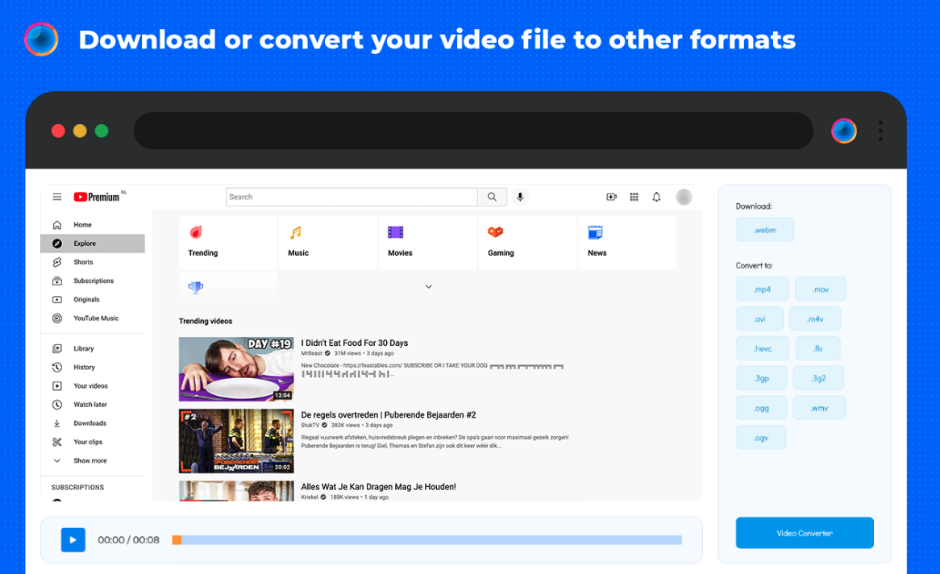The width and height of the screenshot is (940, 574).
Task: Open the trophy Sports category card
Action: pyautogui.click(x=228, y=285)
